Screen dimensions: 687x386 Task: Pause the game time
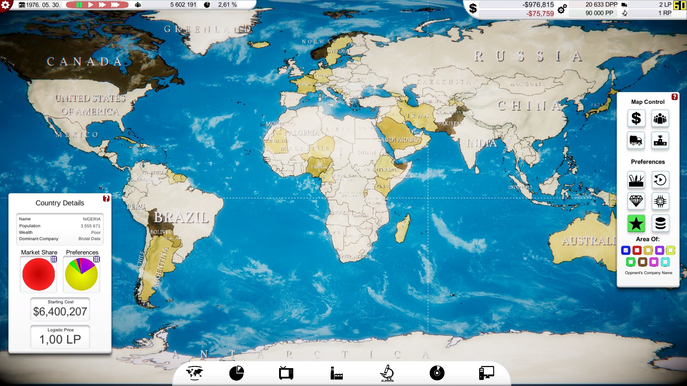coord(79,5)
